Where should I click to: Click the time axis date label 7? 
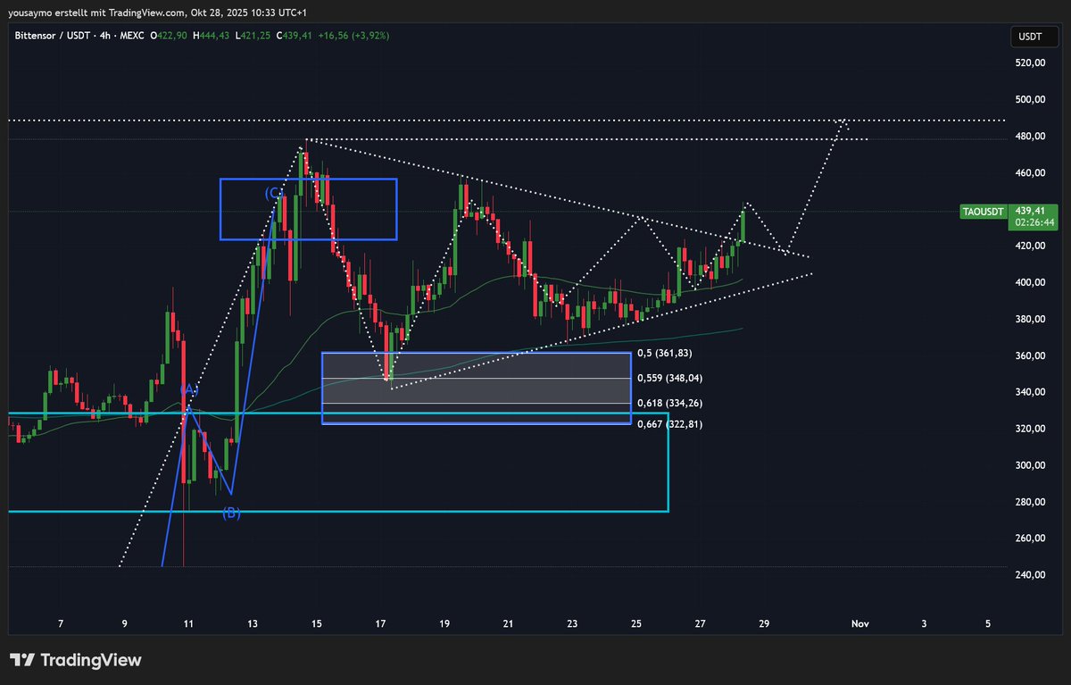pyautogui.click(x=61, y=622)
